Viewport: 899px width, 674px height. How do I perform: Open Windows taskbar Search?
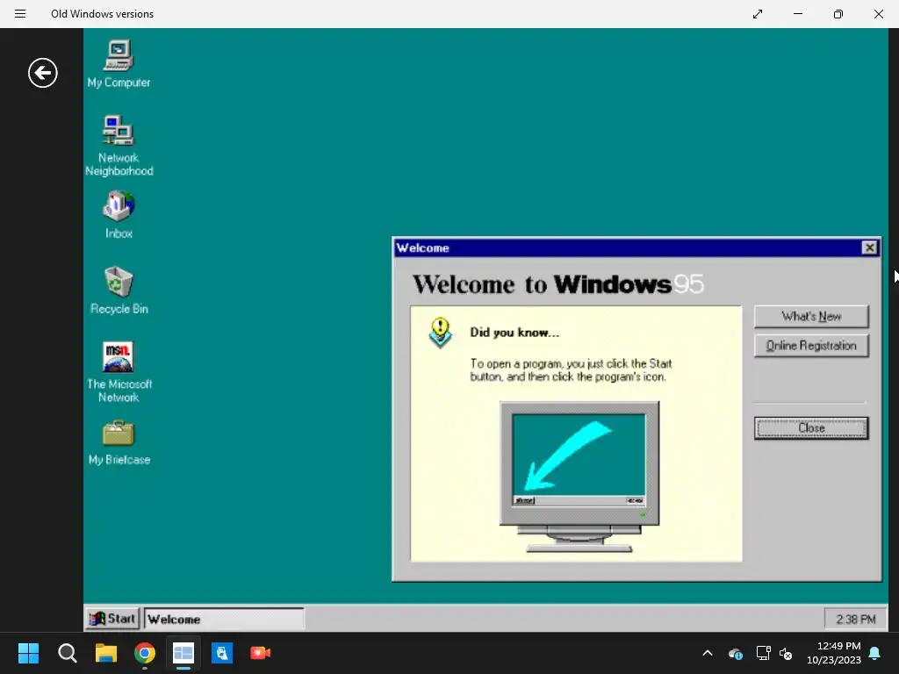(x=67, y=653)
